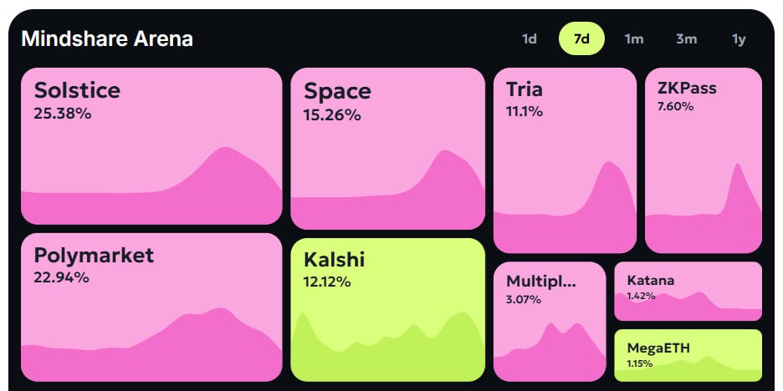
Task: Select the highlighted 7d range tab
Action: (x=581, y=38)
